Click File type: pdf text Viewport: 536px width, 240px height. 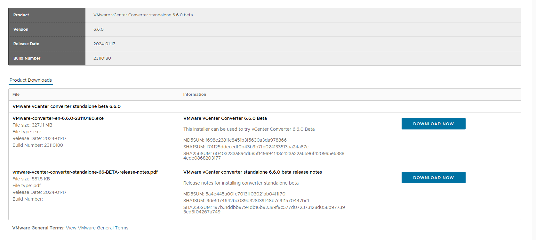point(27,186)
